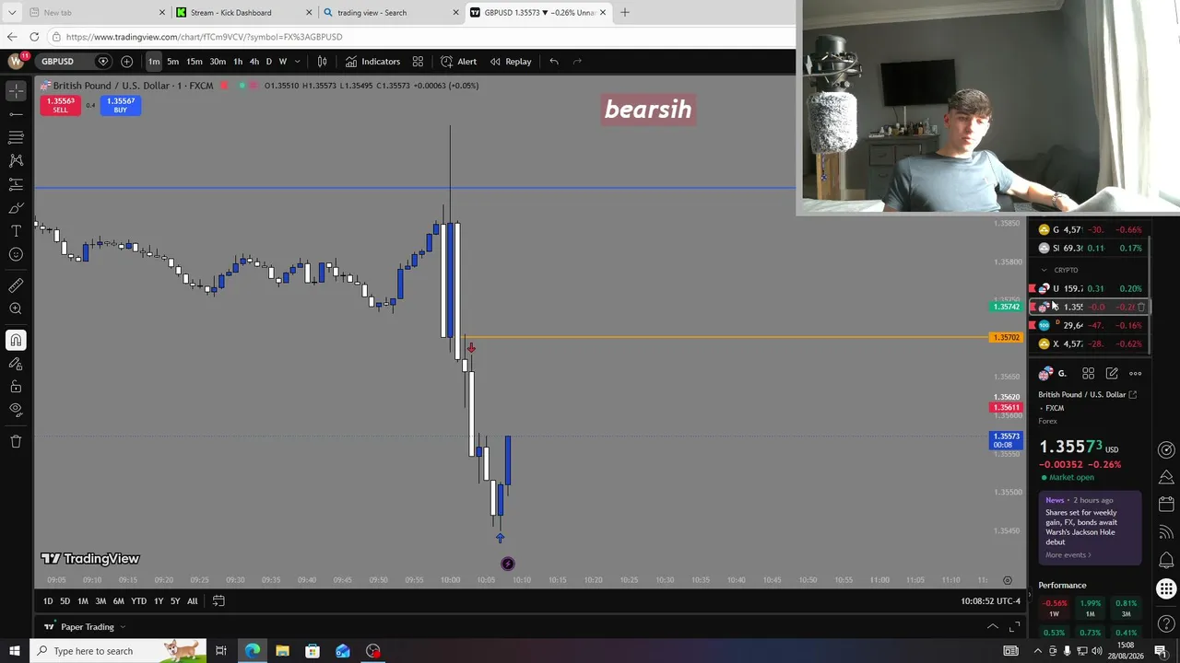The image size is (1180, 663).
Task: Open the forecasting and position tools
Action: (x=16, y=185)
